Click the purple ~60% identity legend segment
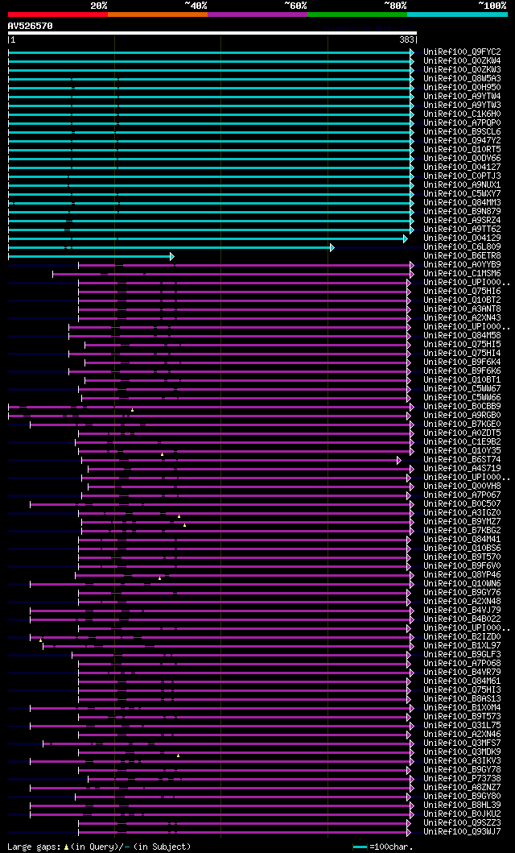 (257, 14)
